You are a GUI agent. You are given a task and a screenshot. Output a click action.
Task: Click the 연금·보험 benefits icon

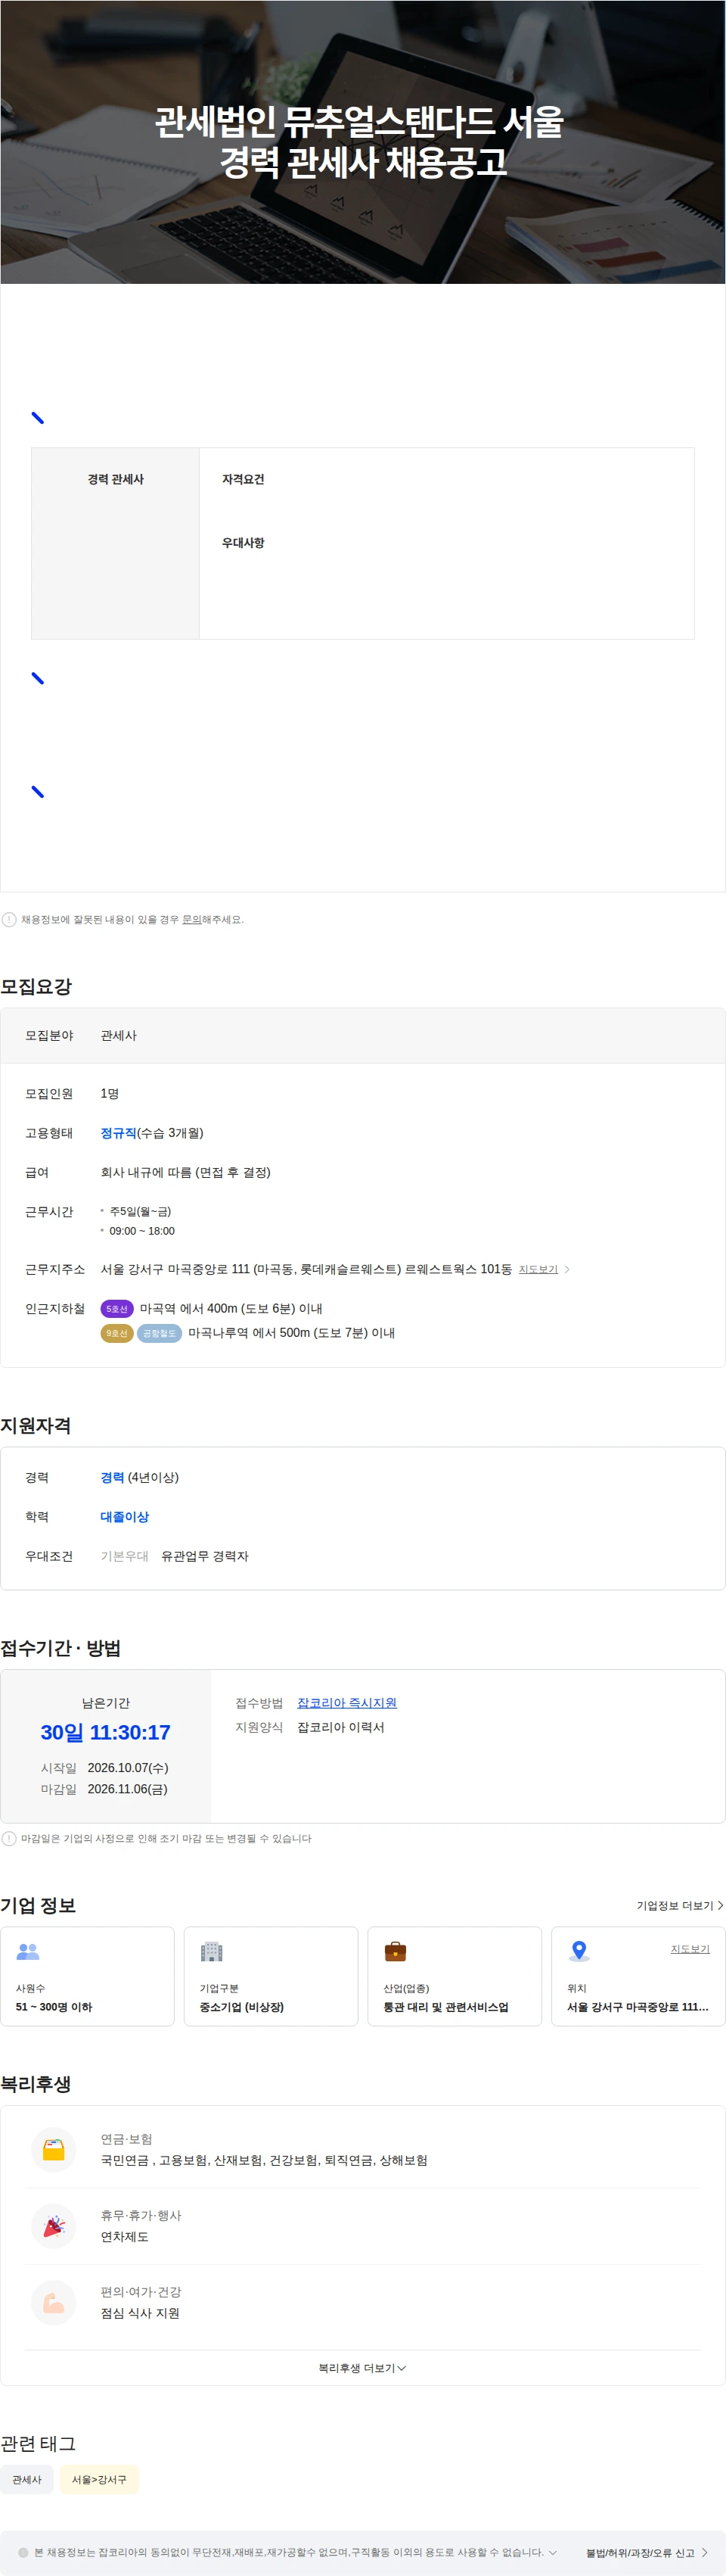coord(54,2150)
